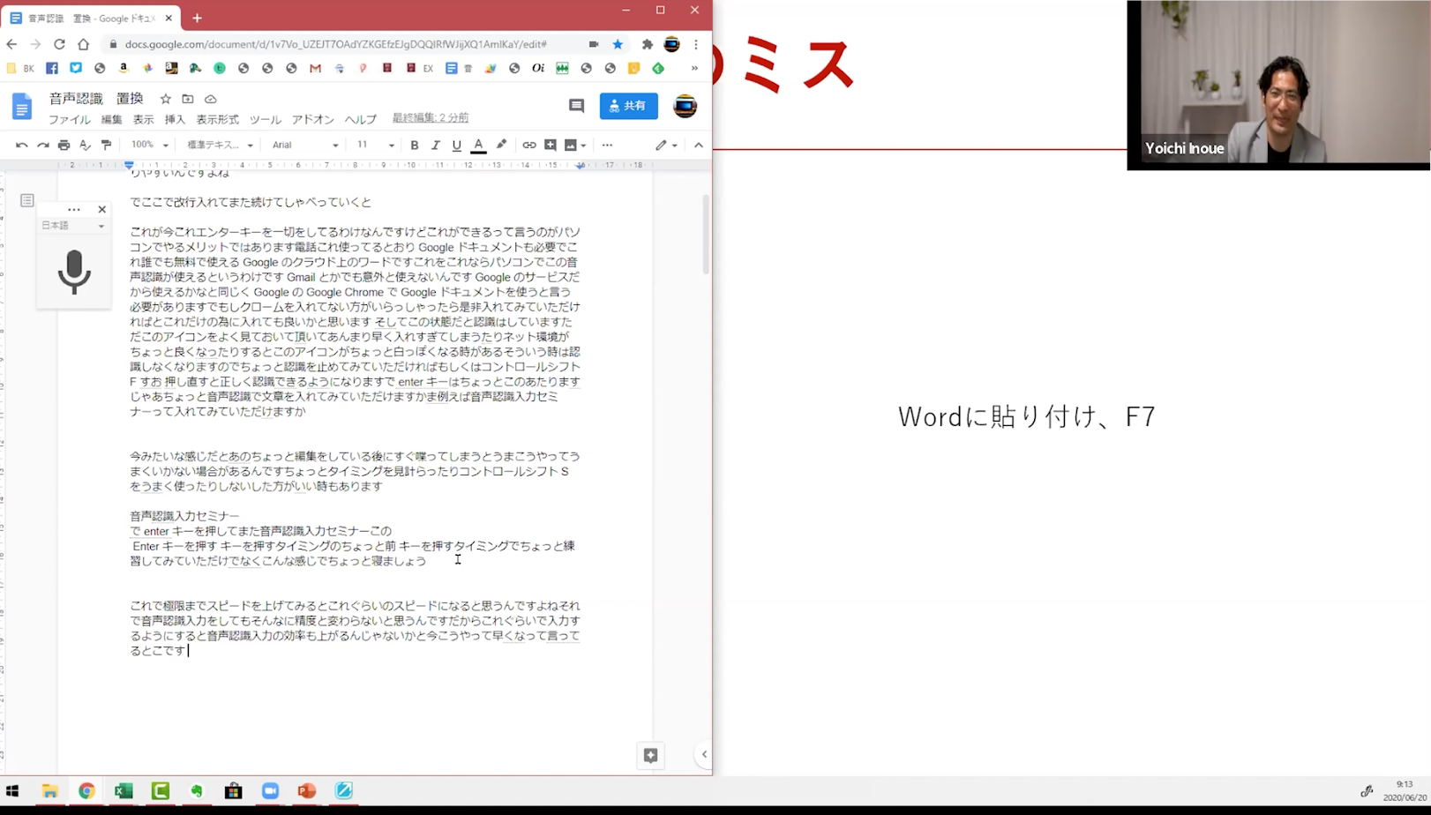1431x815 pixels.
Task: Open the text color picker
Action: click(478, 146)
